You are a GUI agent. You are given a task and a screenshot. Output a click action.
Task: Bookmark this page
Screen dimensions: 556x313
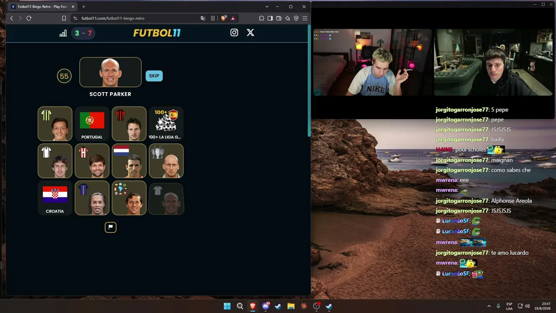(64, 18)
